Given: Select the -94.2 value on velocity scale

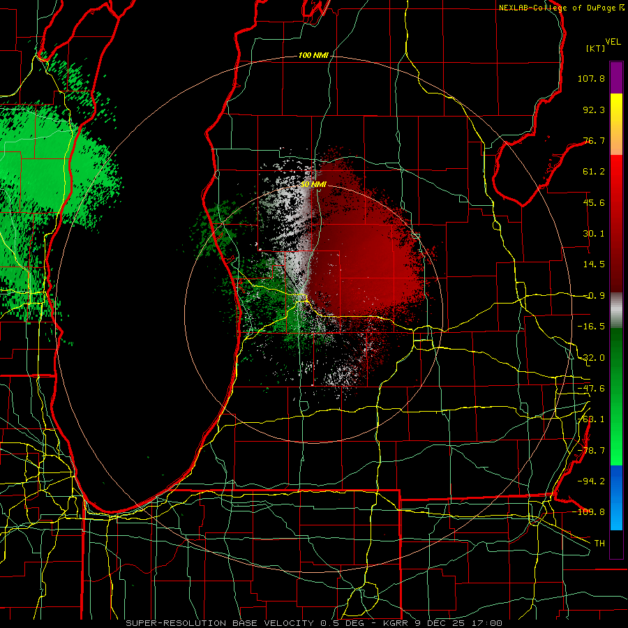Looking at the screenshot, I should pos(591,481).
